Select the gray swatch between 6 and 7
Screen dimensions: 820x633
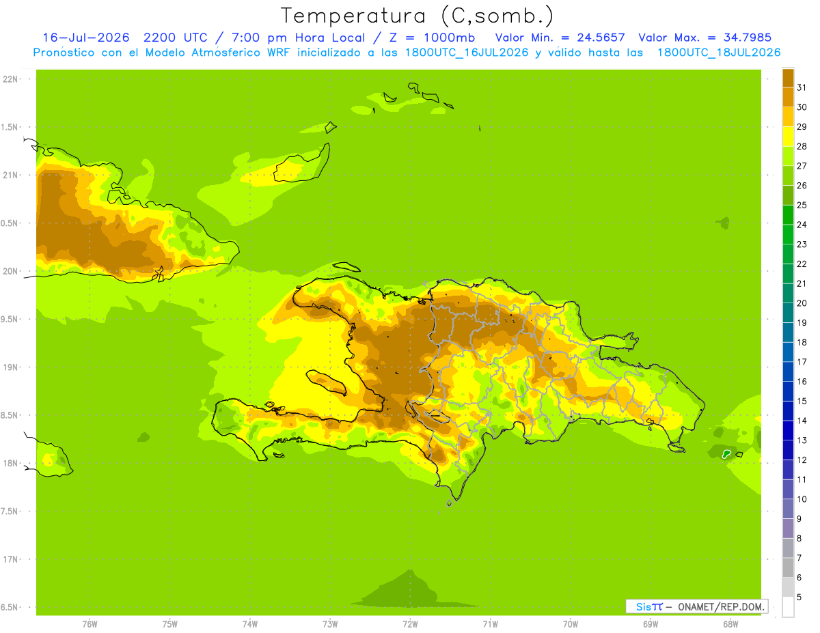tap(788, 567)
